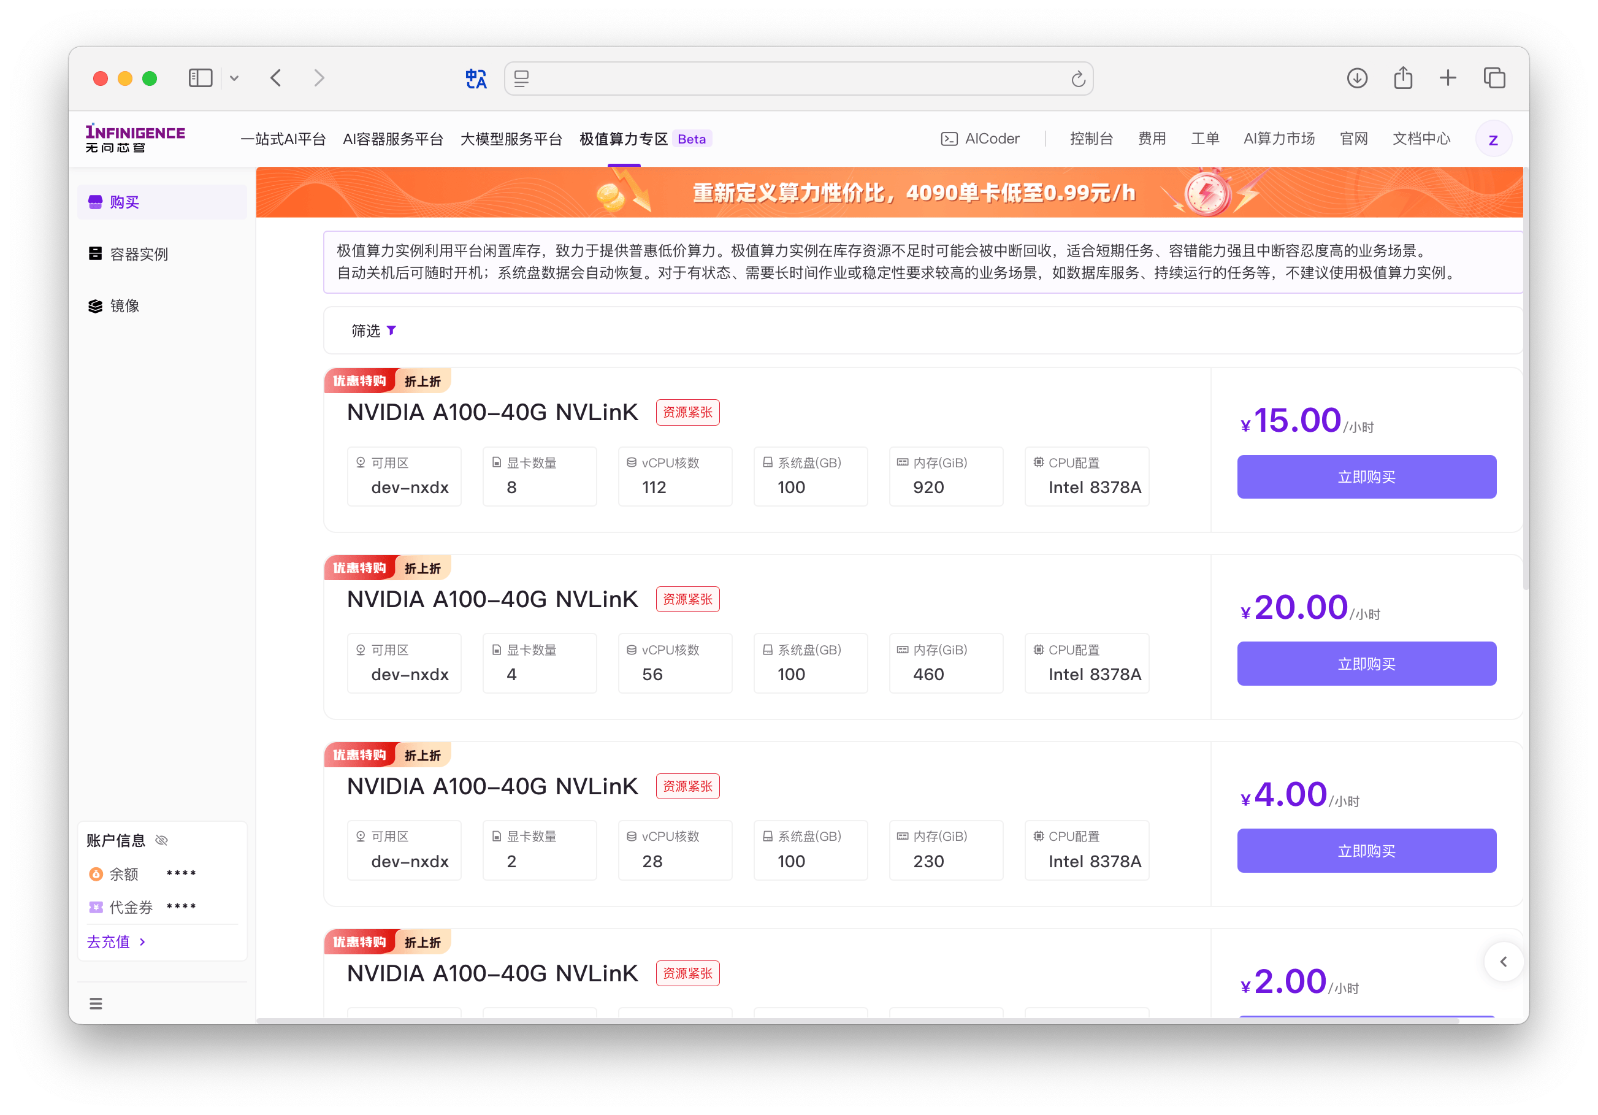
Task: Click 资源紧张 tag on the ¥4.00 card
Action: click(687, 786)
